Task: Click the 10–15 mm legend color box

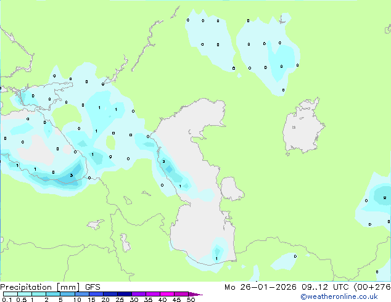Action: 82,294
